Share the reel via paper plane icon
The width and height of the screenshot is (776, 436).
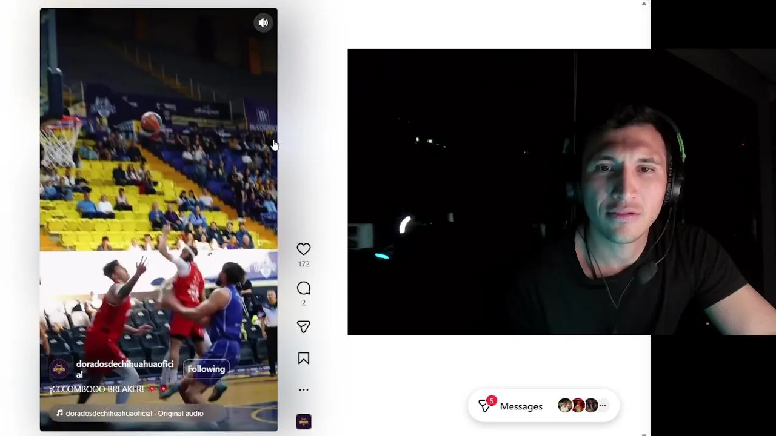click(x=304, y=327)
